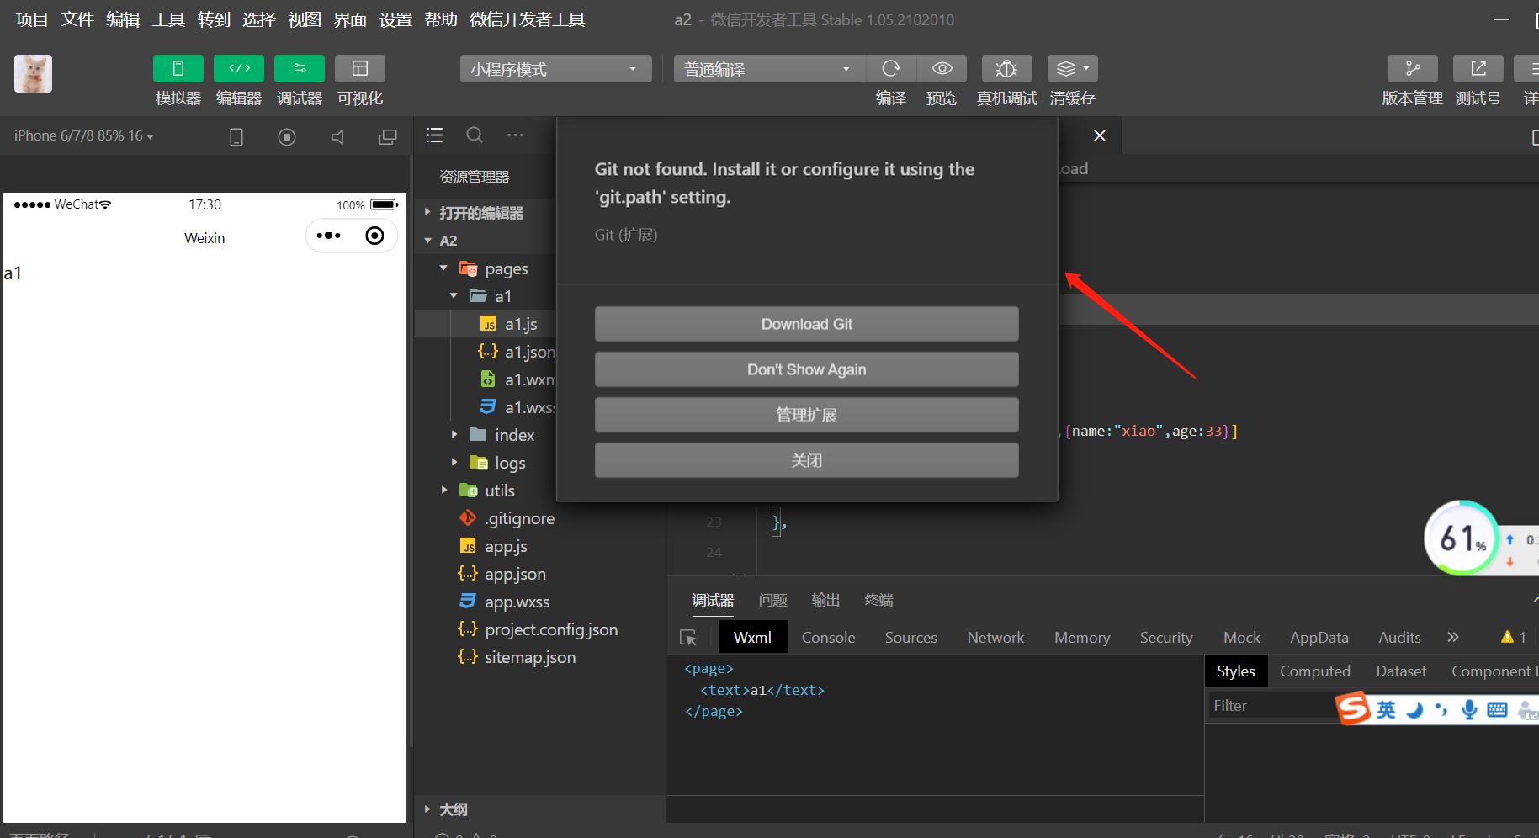
Task: Open the 工具 menu
Action: [x=168, y=19]
